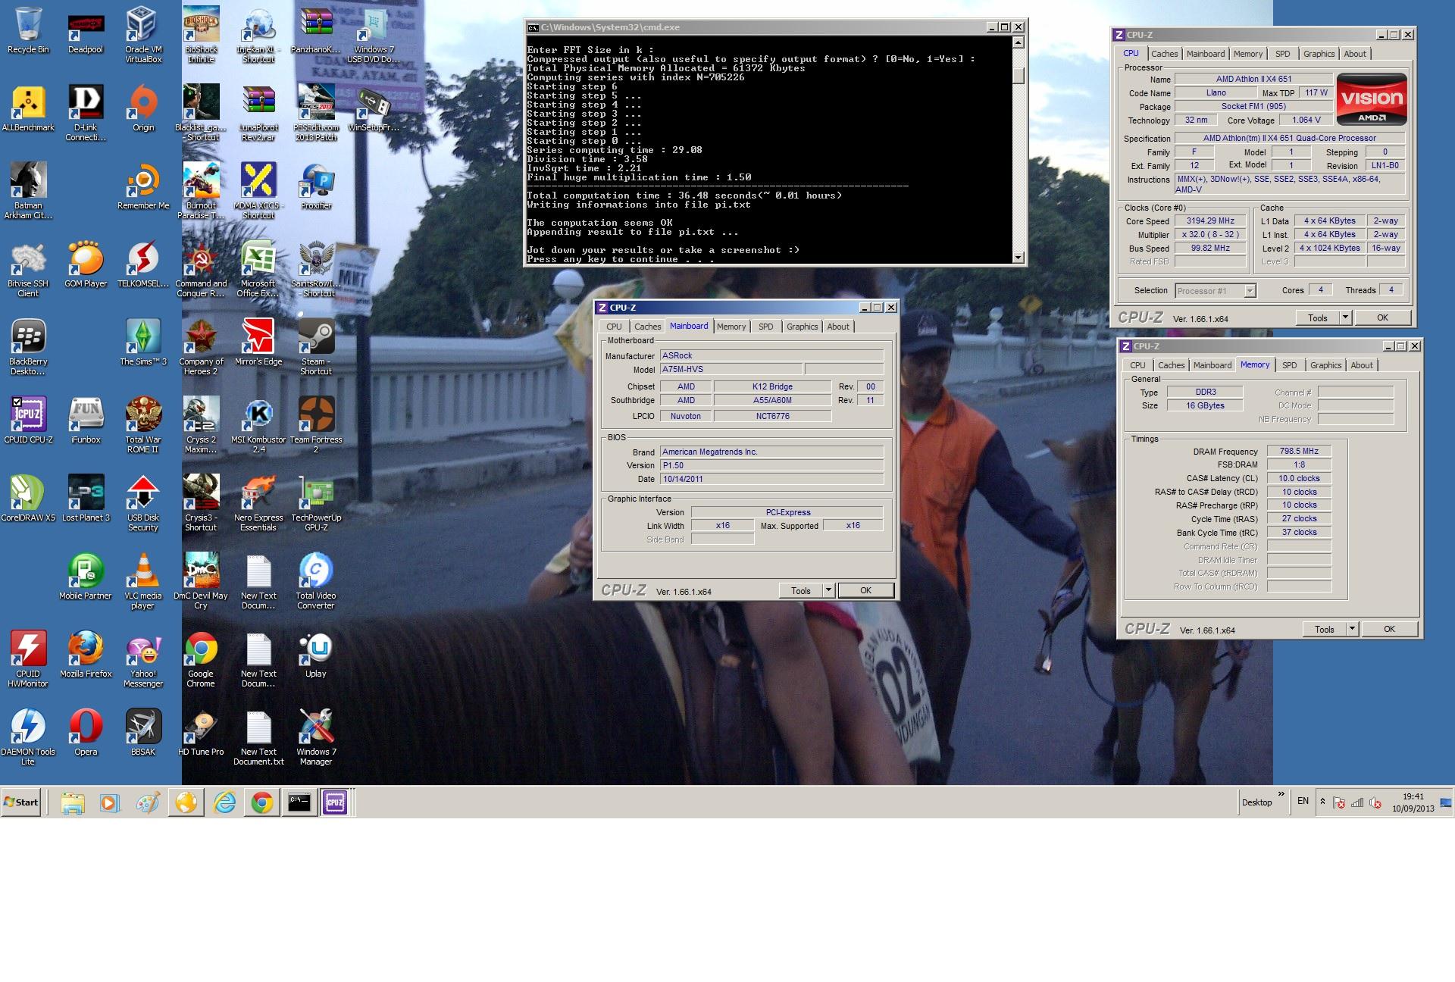This screenshot has height=982, width=1455.
Task: Open Opera browser desktop icon
Action: pyautogui.click(x=86, y=732)
